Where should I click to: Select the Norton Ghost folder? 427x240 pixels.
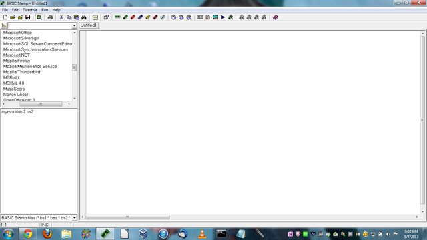15,95
